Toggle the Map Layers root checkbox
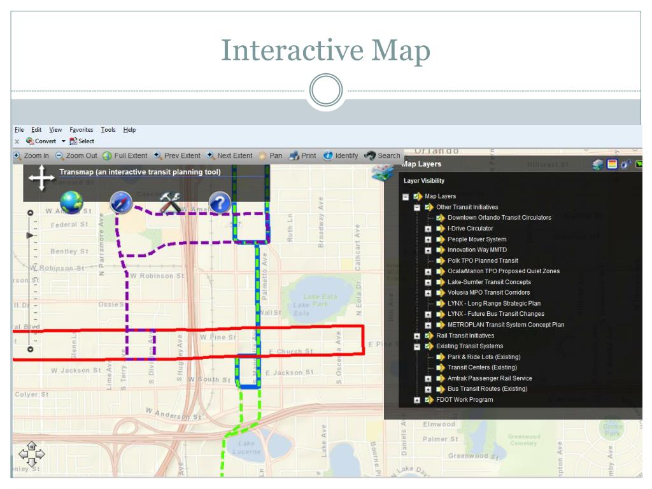 click(417, 196)
